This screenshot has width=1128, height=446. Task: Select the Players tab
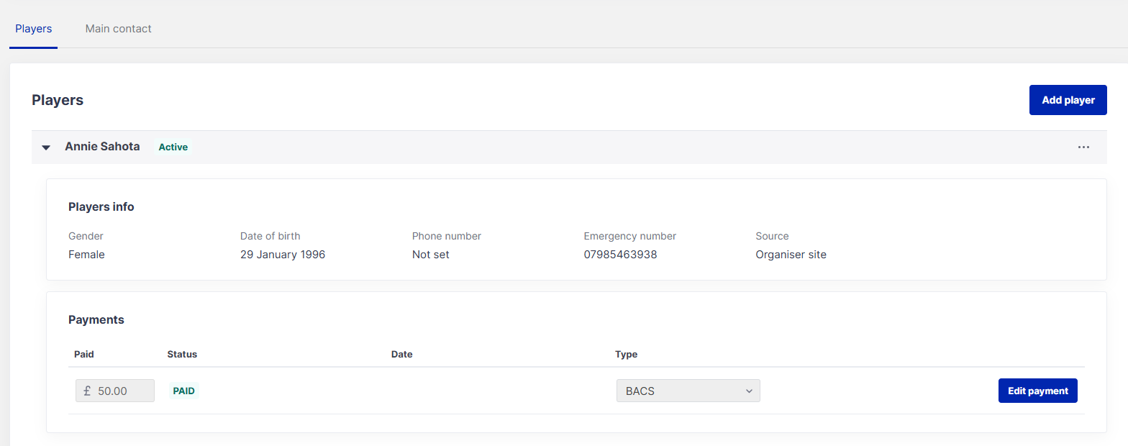[33, 29]
